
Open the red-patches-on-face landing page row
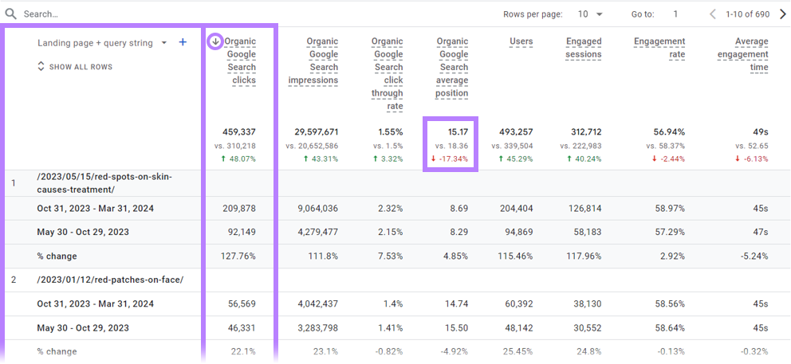(110, 279)
